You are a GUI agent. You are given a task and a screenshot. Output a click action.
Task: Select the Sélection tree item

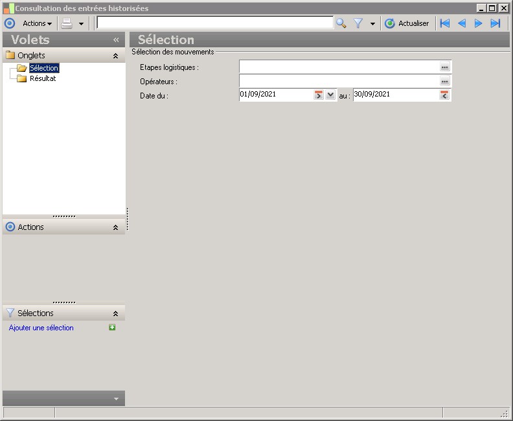point(44,68)
